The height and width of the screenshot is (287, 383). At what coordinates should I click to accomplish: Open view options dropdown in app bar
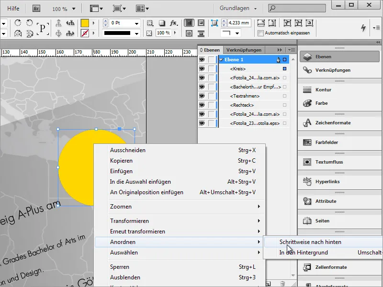[x=96, y=9]
